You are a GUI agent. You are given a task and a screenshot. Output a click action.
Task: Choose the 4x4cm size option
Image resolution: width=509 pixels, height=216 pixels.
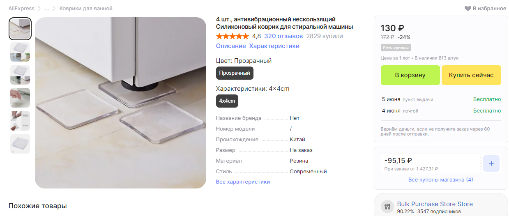tap(227, 101)
